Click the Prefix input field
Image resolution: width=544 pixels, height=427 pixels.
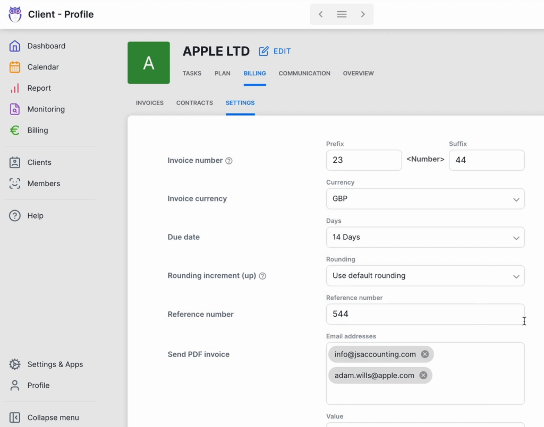[364, 160]
